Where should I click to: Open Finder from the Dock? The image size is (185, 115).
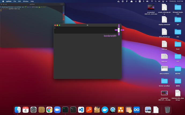pos(18,110)
